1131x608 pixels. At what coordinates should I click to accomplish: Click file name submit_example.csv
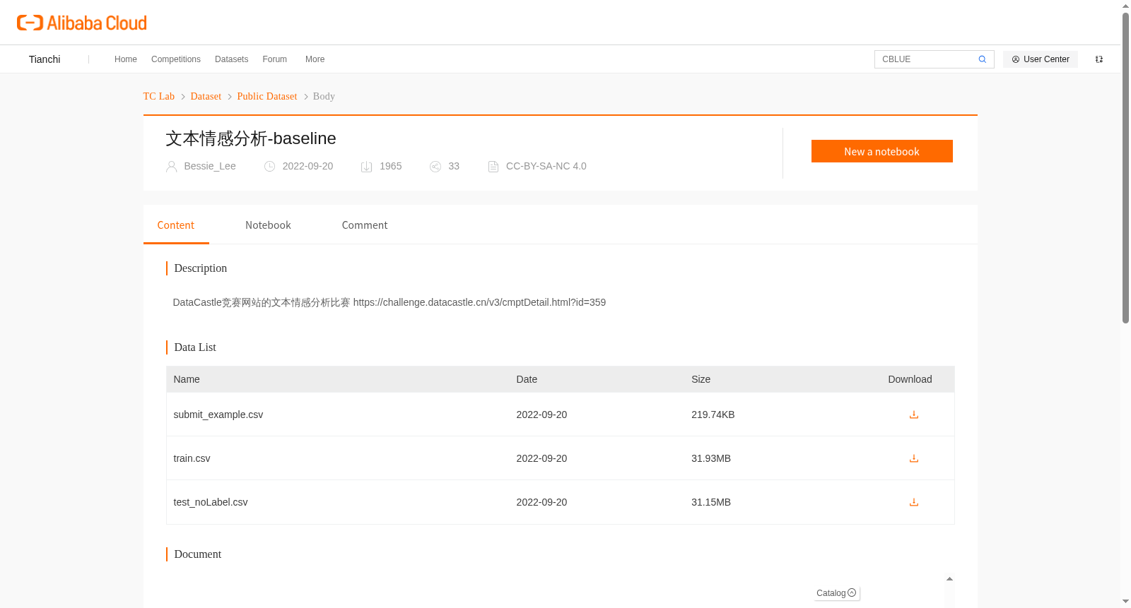tap(218, 415)
